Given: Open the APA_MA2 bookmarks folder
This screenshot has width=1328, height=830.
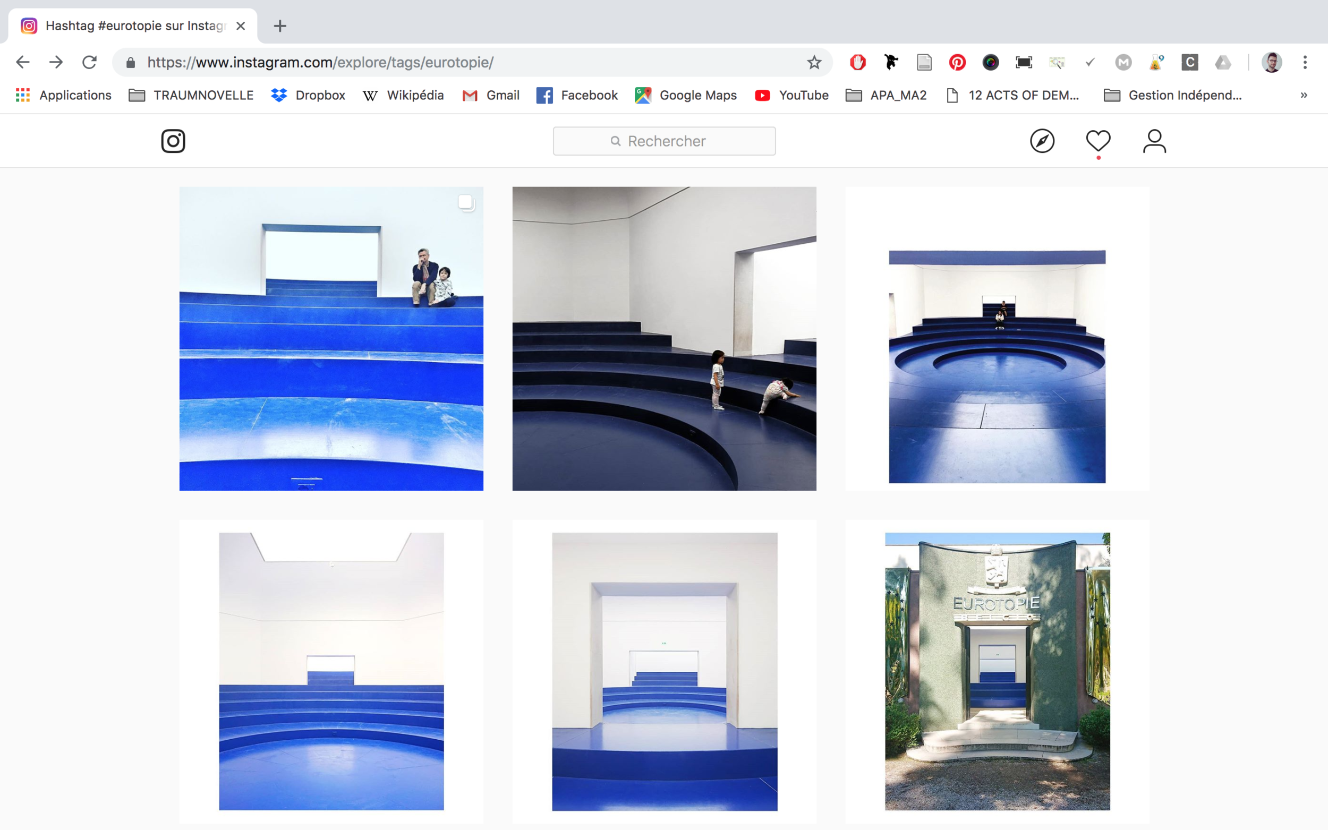Looking at the screenshot, I should [886, 96].
